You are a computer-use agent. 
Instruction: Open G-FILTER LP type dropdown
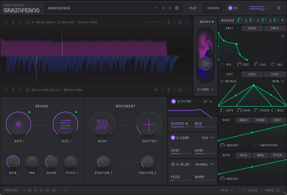point(208,101)
